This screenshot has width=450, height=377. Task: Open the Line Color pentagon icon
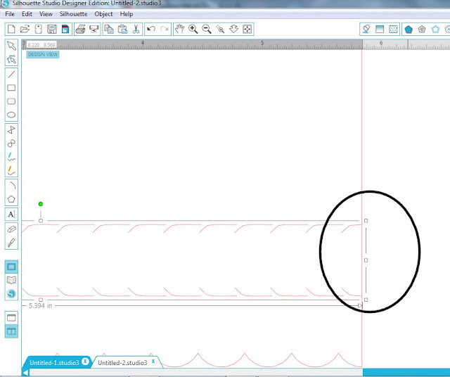point(409,29)
